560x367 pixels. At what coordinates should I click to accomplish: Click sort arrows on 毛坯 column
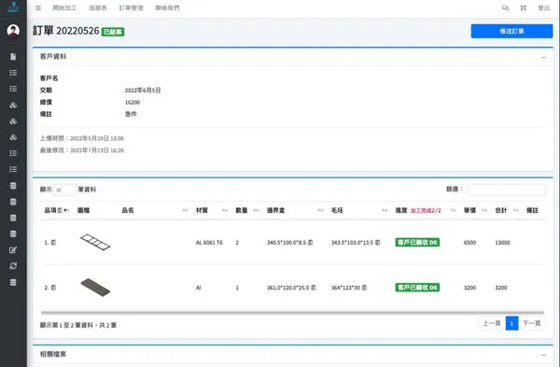pos(385,210)
